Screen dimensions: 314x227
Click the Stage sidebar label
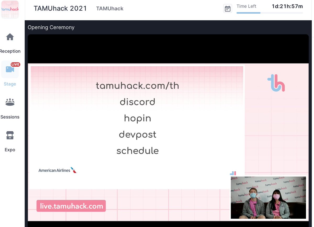tap(10, 84)
